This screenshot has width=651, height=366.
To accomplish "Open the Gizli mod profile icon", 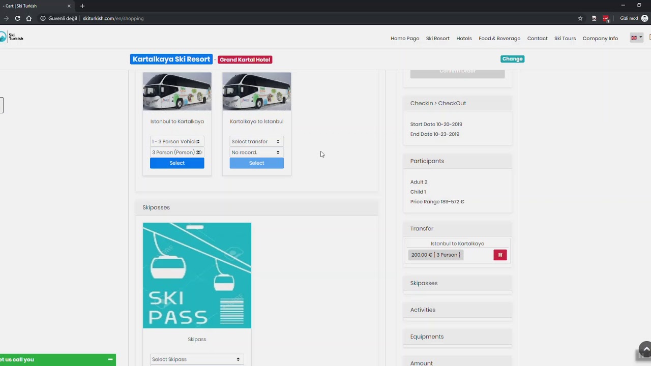I will (644, 18).
